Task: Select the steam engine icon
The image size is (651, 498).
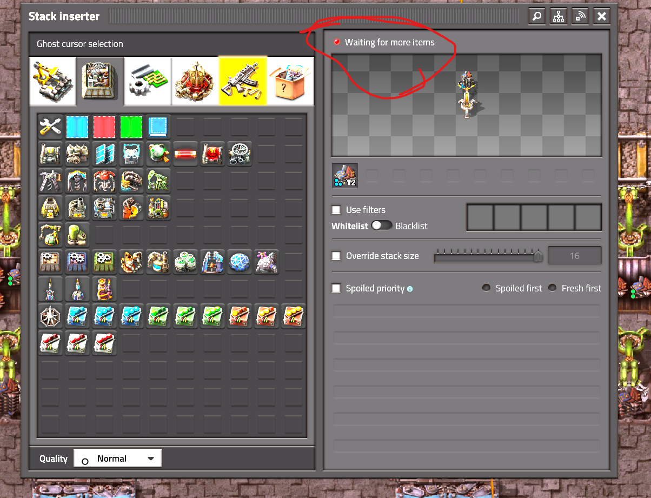Action: tap(78, 154)
